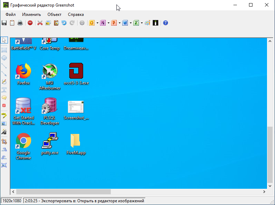Screen dimensions: 275x205
Task: Click the grey Redo arrow icon
Action: [x=72, y=23]
